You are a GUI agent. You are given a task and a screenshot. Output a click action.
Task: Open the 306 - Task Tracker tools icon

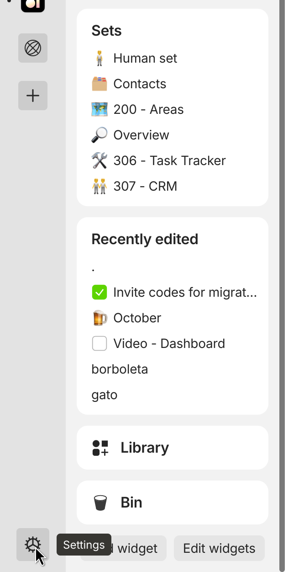pyautogui.click(x=100, y=160)
